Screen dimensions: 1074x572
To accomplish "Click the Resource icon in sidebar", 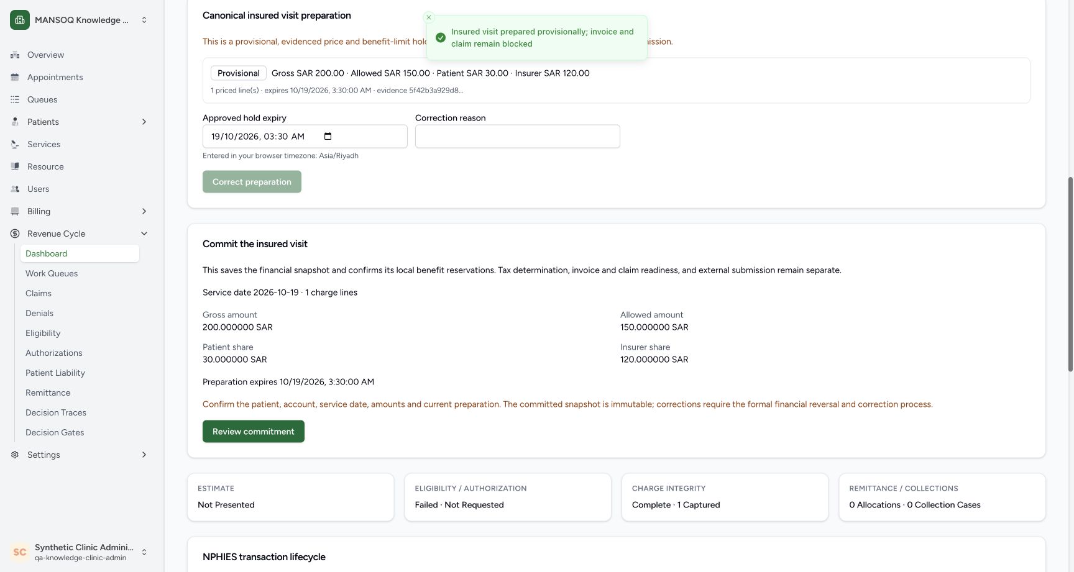I will (x=15, y=166).
